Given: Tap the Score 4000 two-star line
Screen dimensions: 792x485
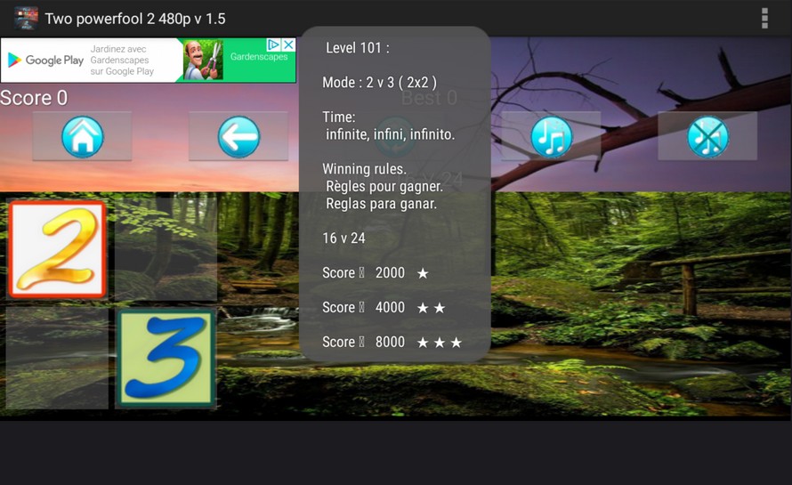Looking at the screenshot, I should click(x=384, y=307).
